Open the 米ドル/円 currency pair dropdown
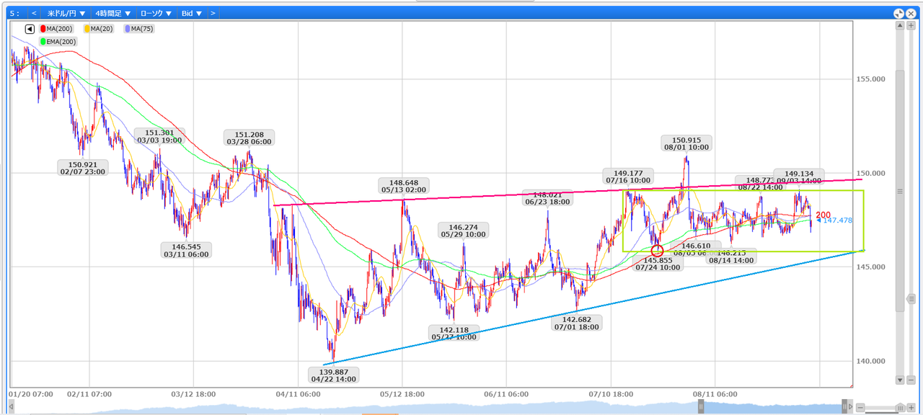Viewport: 923px width, 415px height. pyautogui.click(x=66, y=13)
